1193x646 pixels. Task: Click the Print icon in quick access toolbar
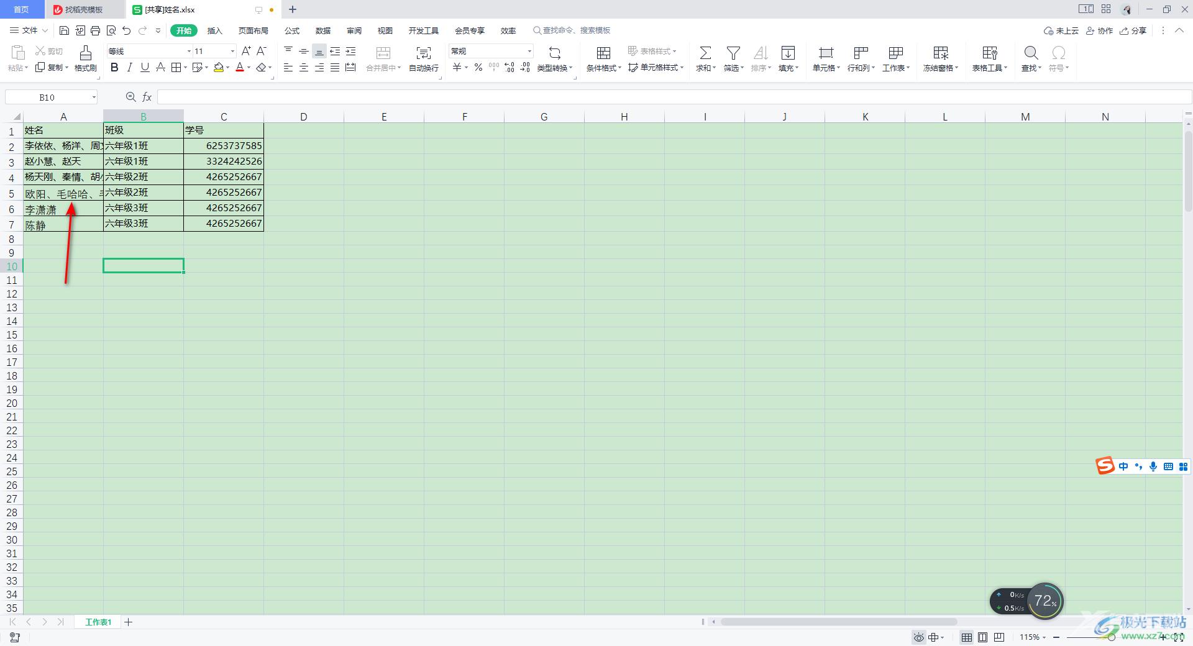pos(95,30)
